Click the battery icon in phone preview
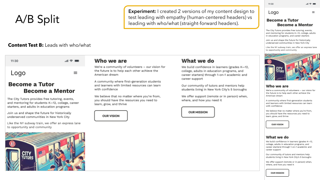The image size is (320, 180). pyautogui.click(x=314, y=4)
